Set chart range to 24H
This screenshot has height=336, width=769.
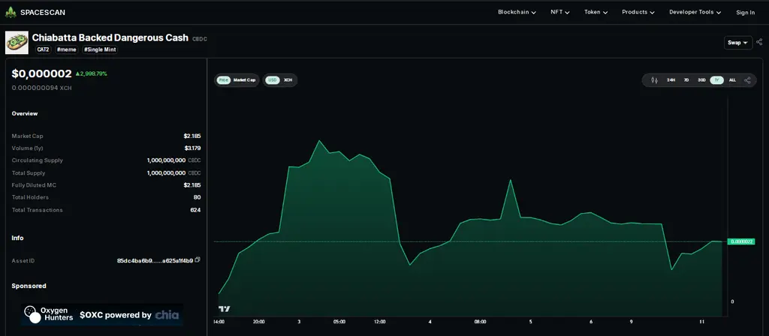coord(671,79)
